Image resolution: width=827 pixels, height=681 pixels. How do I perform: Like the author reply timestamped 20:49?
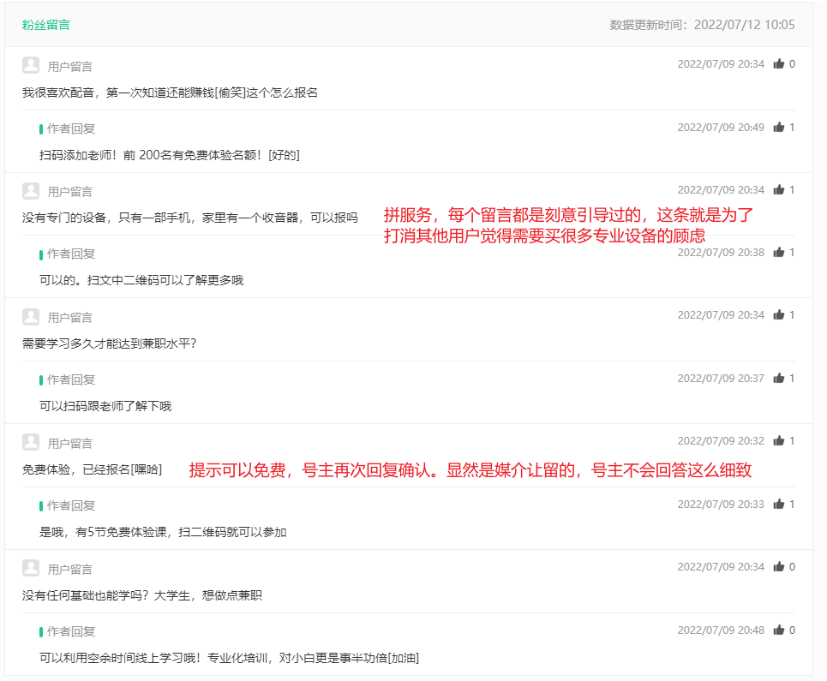coord(778,127)
